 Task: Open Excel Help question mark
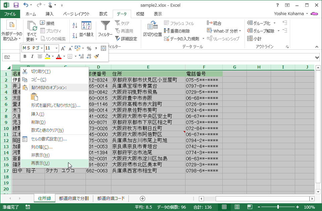tap(277, 5)
